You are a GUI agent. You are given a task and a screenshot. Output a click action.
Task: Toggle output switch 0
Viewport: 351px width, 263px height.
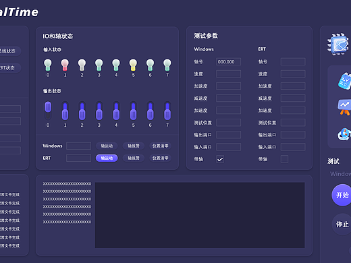point(48,111)
